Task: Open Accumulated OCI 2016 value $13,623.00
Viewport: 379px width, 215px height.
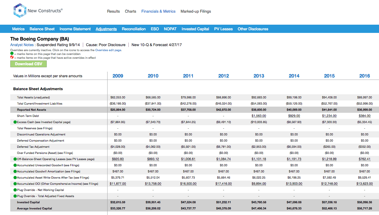Action: 365,184
